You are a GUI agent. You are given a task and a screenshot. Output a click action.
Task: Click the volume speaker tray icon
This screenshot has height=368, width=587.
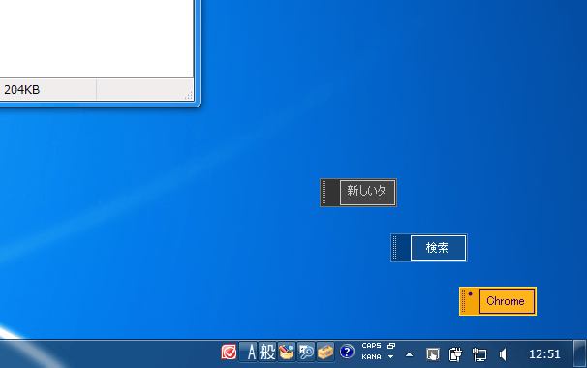tap(503, 354)
